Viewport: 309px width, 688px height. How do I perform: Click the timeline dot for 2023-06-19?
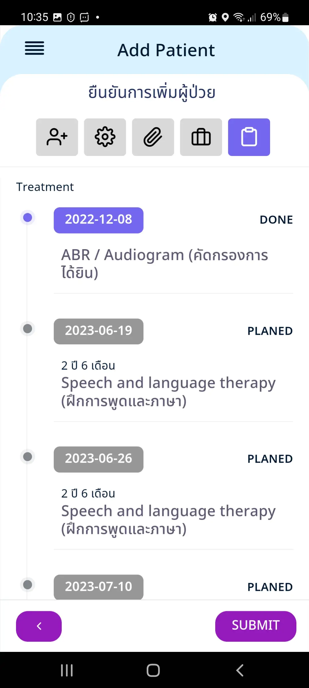(27, 329)
